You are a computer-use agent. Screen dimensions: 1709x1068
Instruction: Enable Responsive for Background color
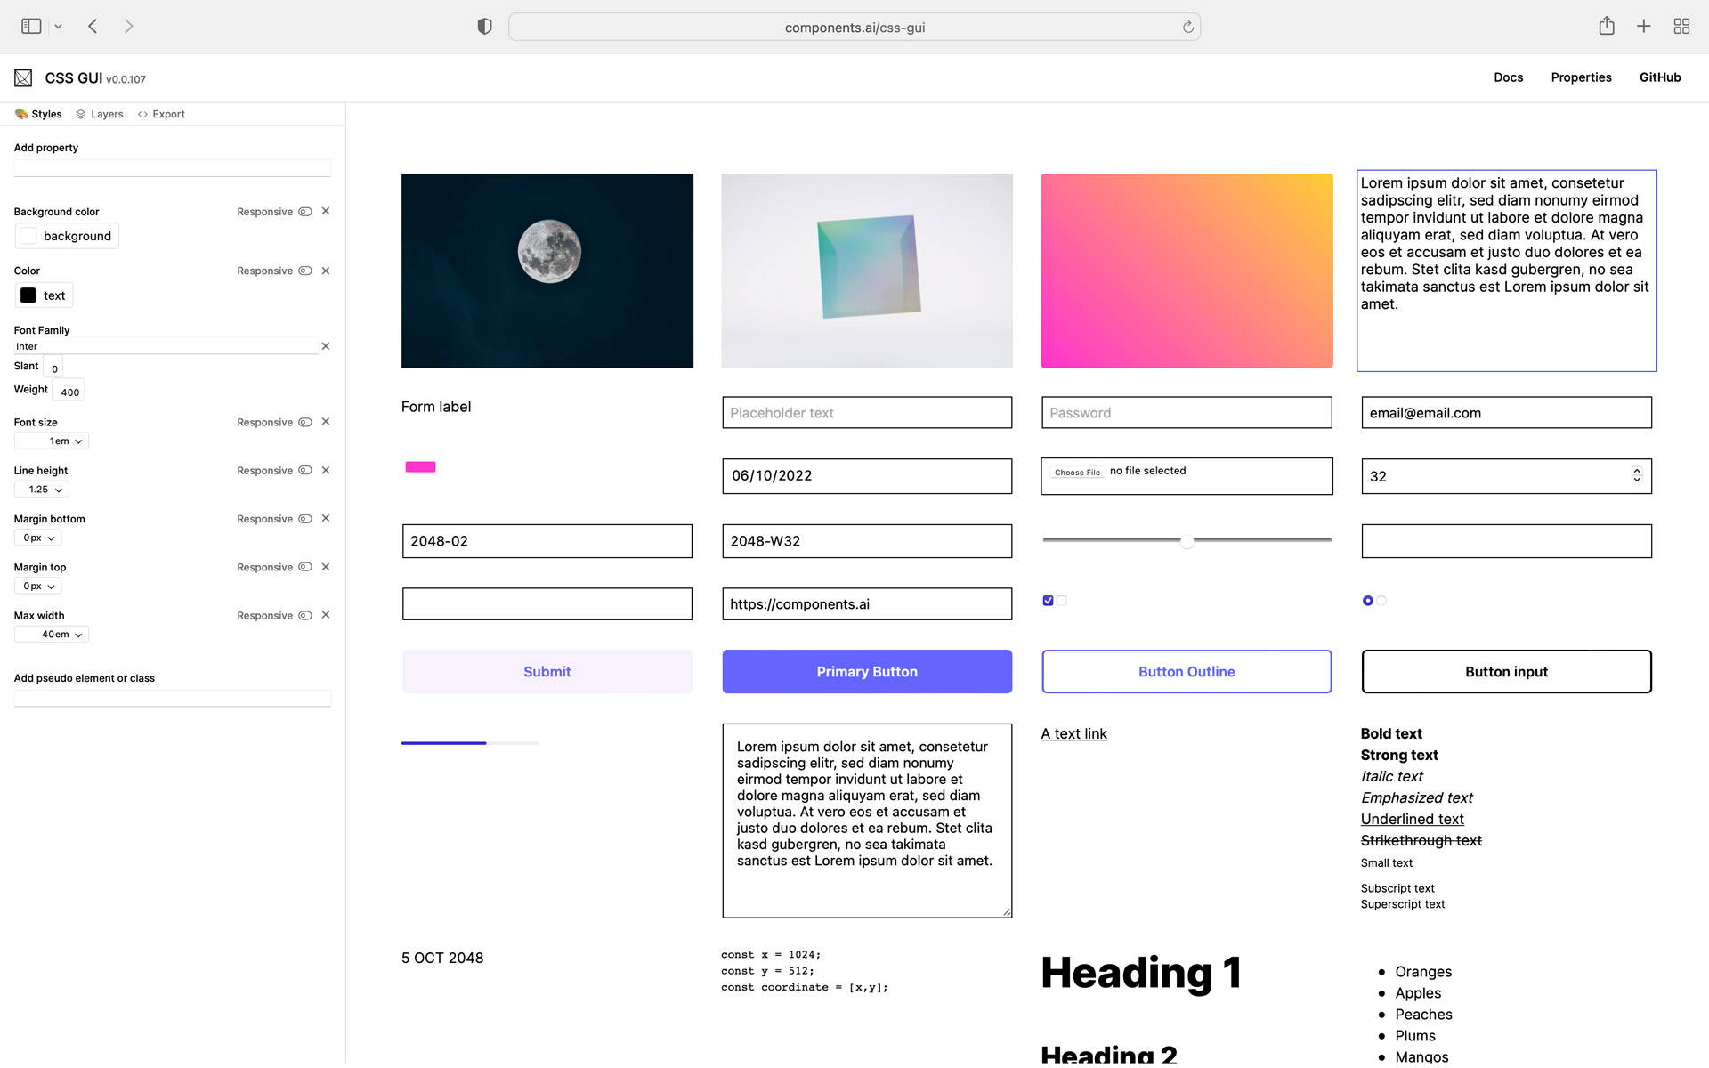pyautogui.click(x=304, y=211)
